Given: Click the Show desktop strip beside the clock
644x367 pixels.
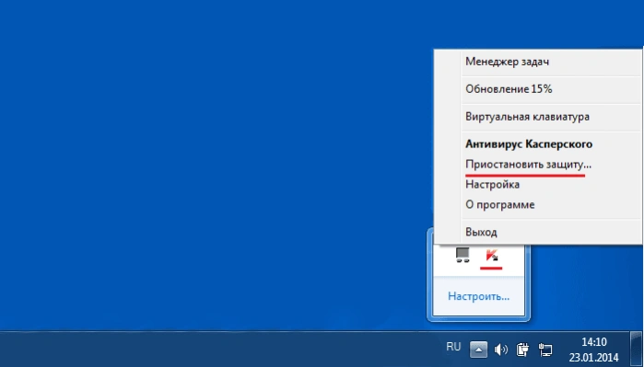Looking at the screenshot, I should click(x=637, y=349).
